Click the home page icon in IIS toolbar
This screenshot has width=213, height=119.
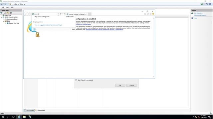(x=207, y=4)
